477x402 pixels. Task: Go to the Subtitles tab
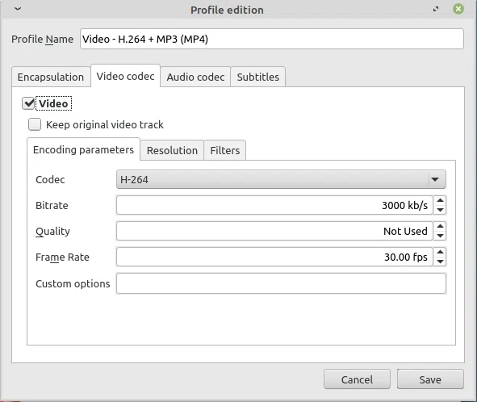(258, 77)
